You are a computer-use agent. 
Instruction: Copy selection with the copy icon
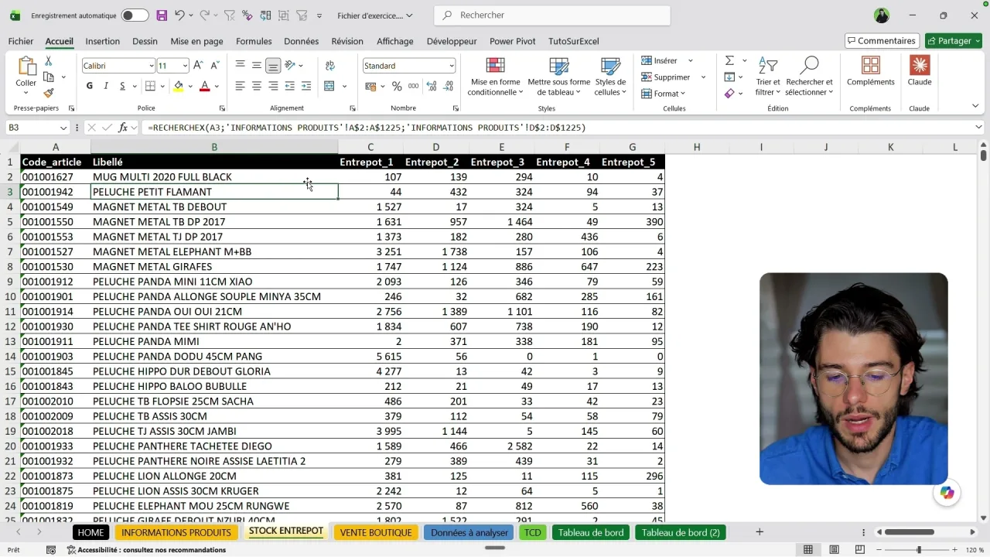(x=49, y=77)
